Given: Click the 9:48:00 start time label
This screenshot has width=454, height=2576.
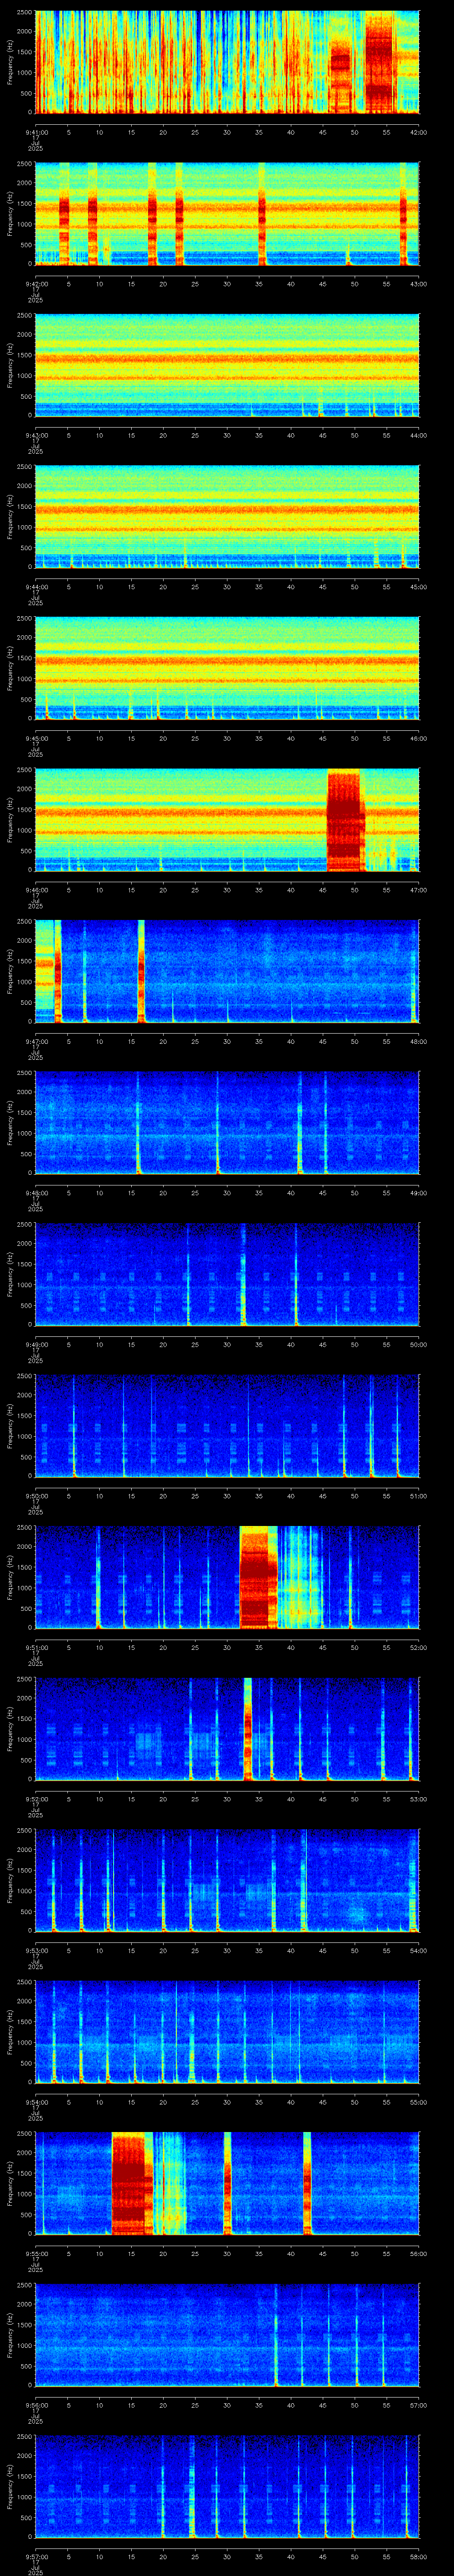Looking at the screenshot, I should [36, 1193].
